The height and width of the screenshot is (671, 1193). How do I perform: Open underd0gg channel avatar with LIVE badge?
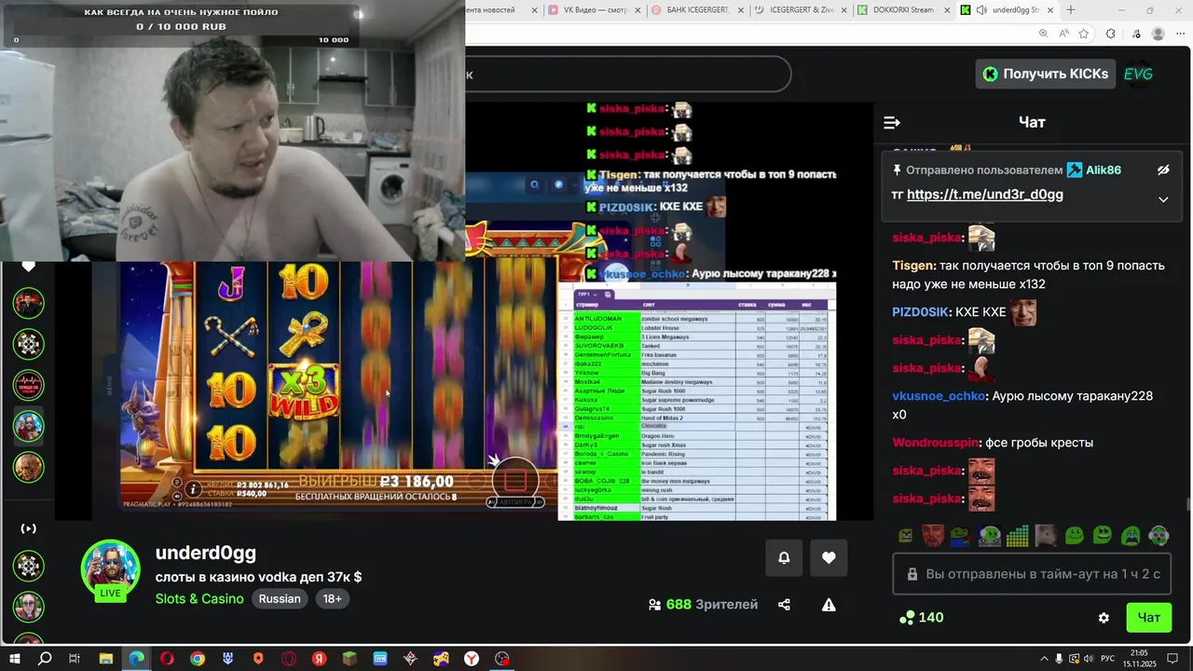click(111, 568)
